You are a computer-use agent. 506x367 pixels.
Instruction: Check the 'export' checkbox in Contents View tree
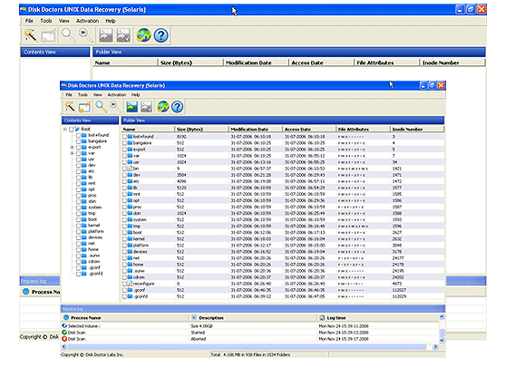[78, 148]
